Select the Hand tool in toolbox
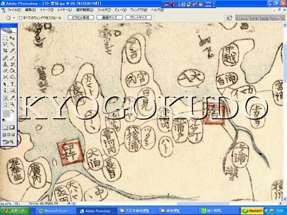Image resolution: width=287 pixels, height=215 pixels. pyautogui.click(x=5, y=104)
